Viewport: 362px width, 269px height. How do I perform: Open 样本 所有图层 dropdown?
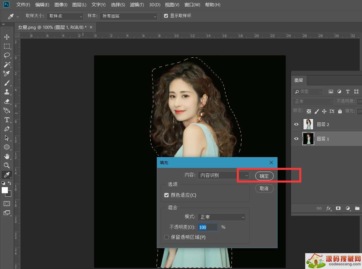(x=129, y=16)
